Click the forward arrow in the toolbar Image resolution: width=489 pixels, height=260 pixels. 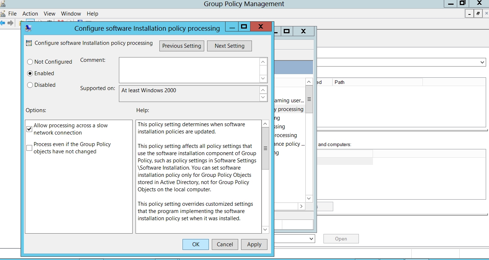coord(10,23)
